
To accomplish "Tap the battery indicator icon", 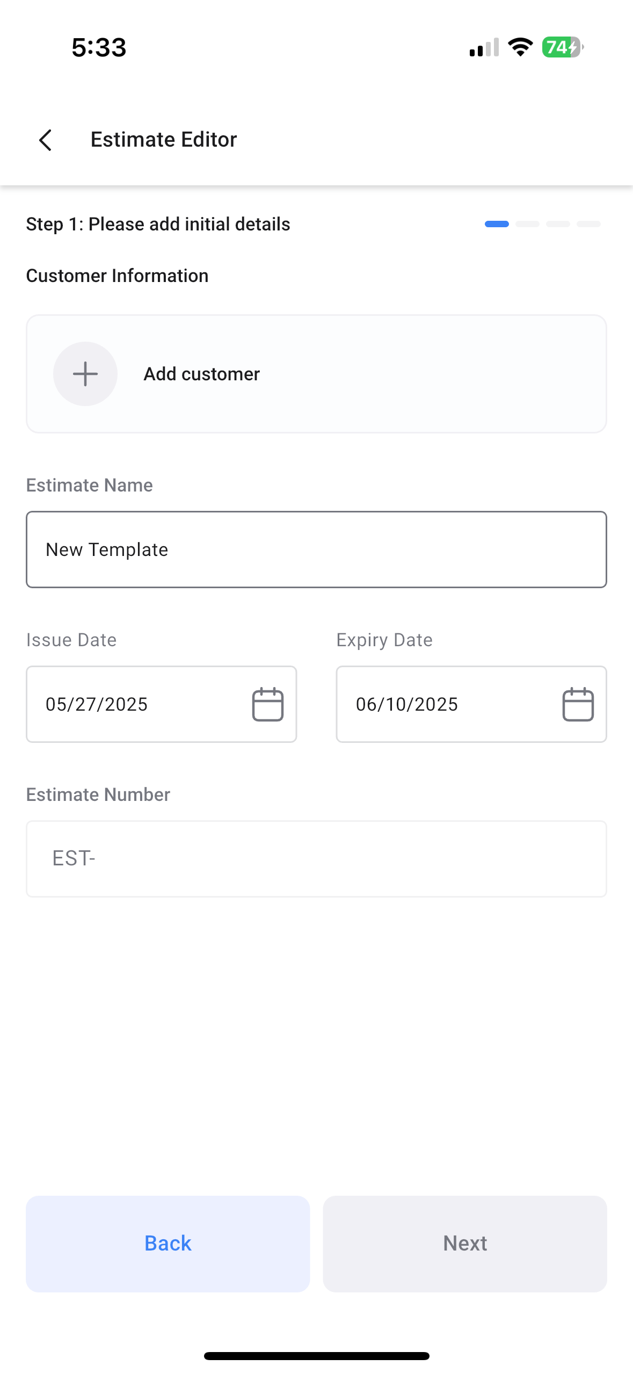I will tap(563, 47).
